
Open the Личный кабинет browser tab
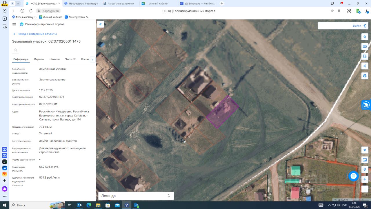point(159,3)
